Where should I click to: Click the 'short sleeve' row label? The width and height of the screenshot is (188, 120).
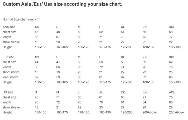[x=11, y=72]
